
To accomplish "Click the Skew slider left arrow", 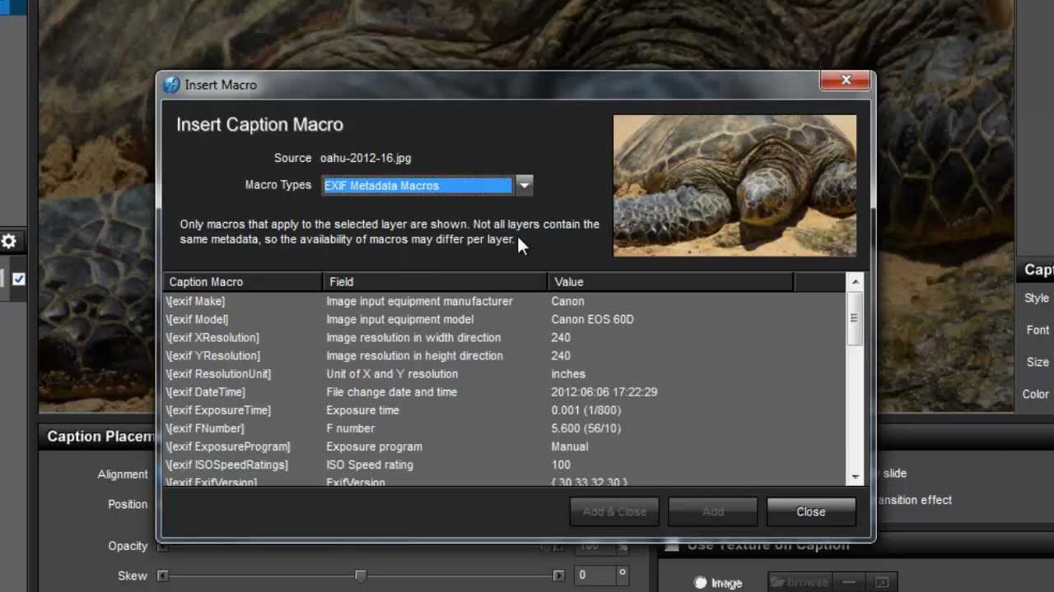I will (x=162, y=576).
